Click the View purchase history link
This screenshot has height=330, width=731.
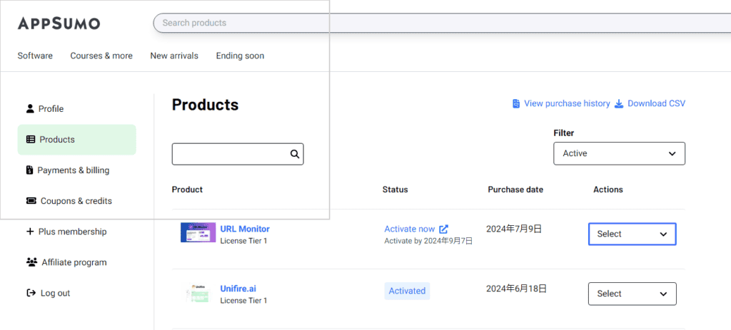click(567, 103)
